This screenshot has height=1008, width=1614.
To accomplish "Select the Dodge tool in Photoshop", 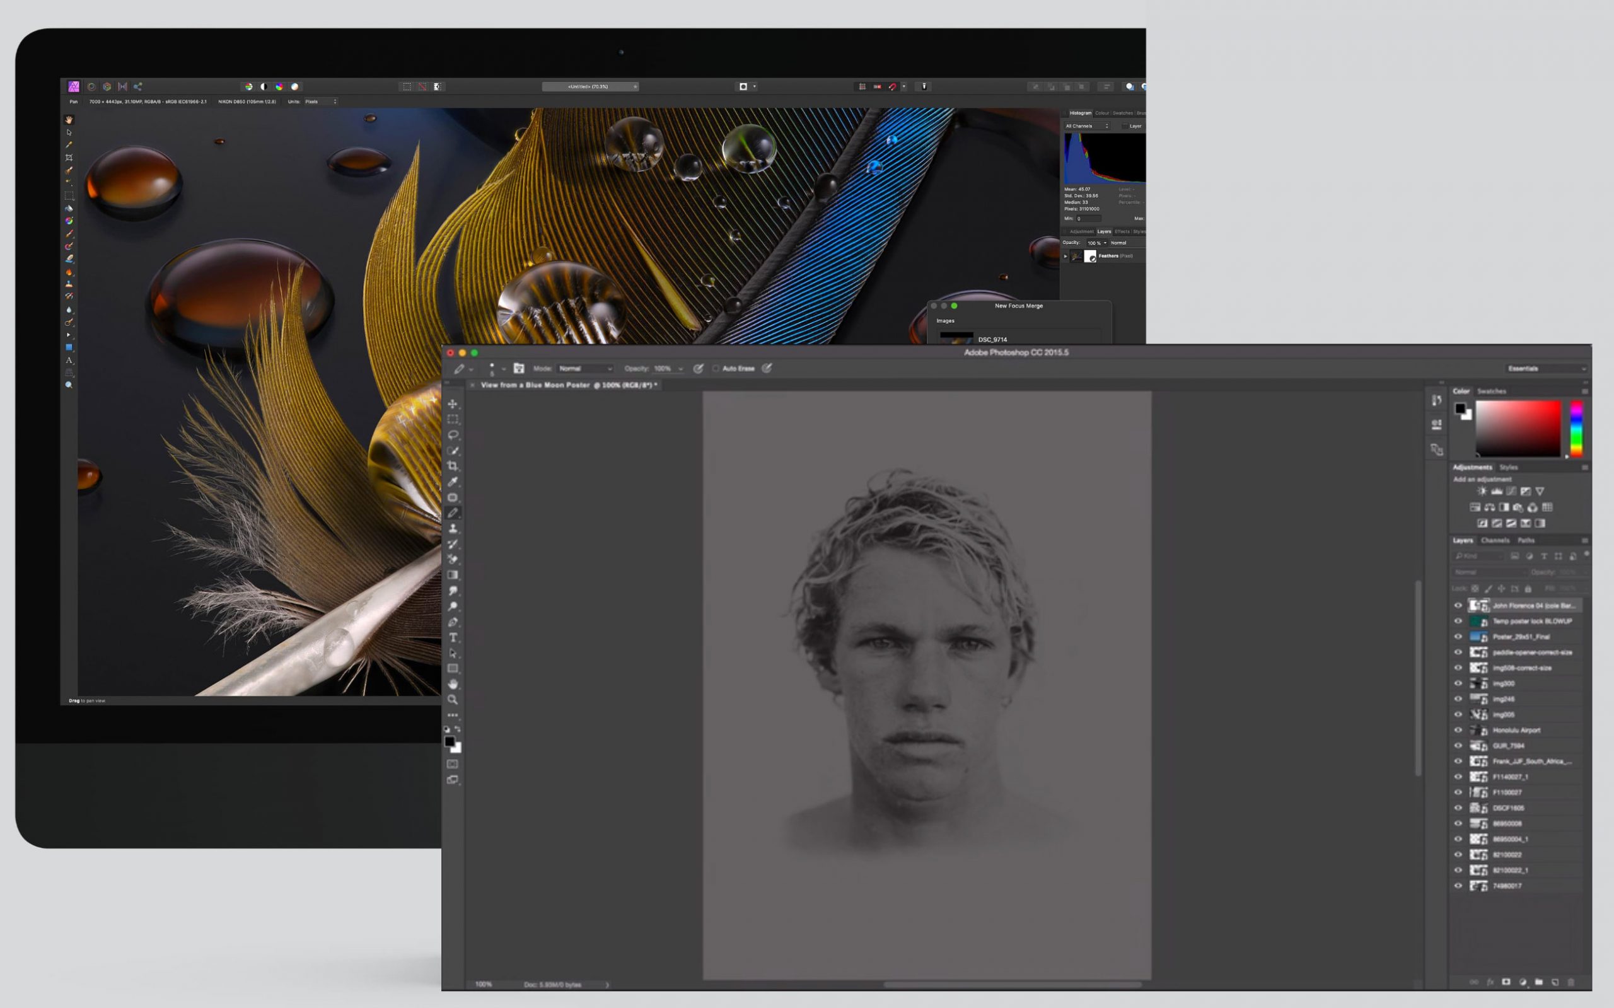I will (x=453, y=606).
